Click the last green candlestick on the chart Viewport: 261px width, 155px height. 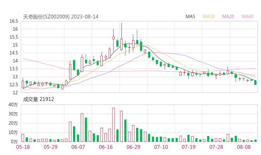click(255, 82)
